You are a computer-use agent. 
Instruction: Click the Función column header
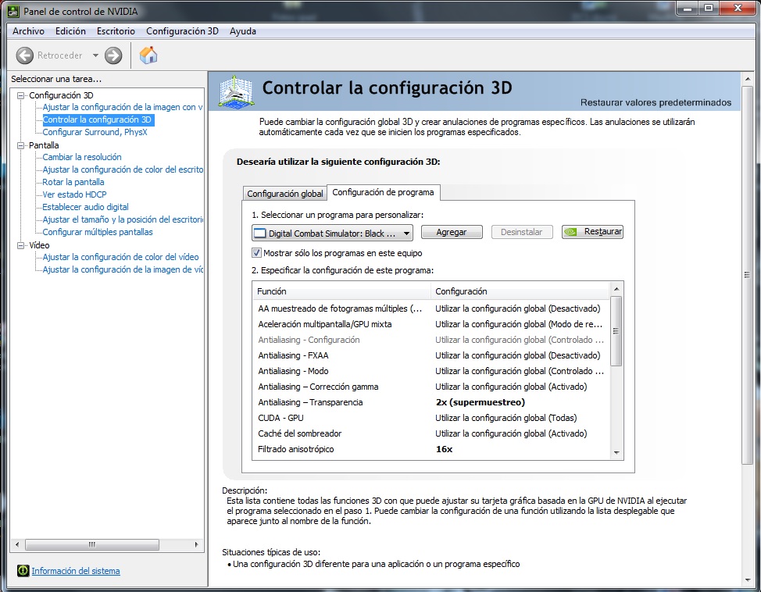tap(341, 291)
